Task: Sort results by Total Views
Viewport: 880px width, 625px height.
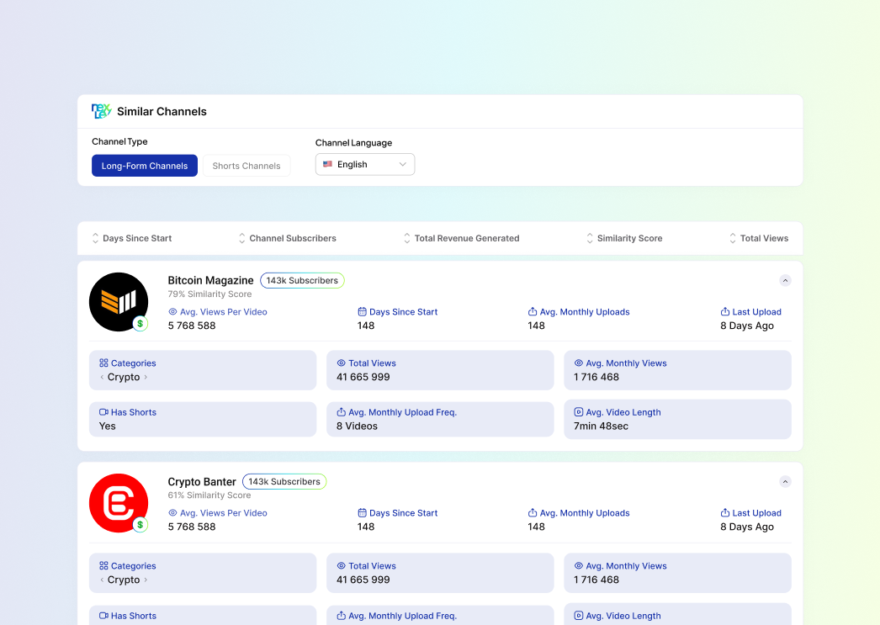Action: point(759,238)
